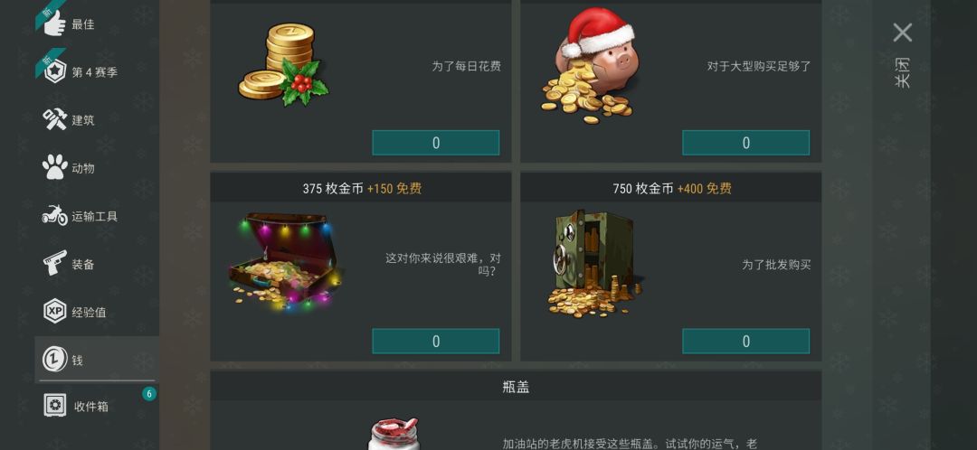Select the 第 4 赛季 season badge icon
Screen dimensions: 977x450
[x=55, y=72]
